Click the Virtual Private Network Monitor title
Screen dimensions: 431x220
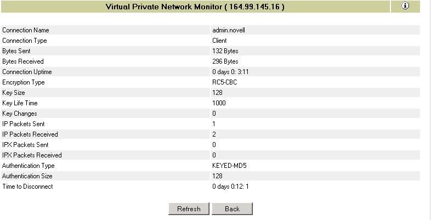[x=195, y=7]
